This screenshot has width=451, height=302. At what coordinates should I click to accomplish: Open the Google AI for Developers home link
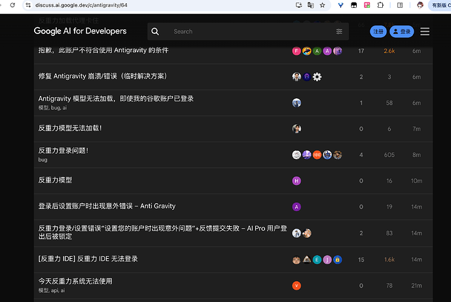coord(80,31)
